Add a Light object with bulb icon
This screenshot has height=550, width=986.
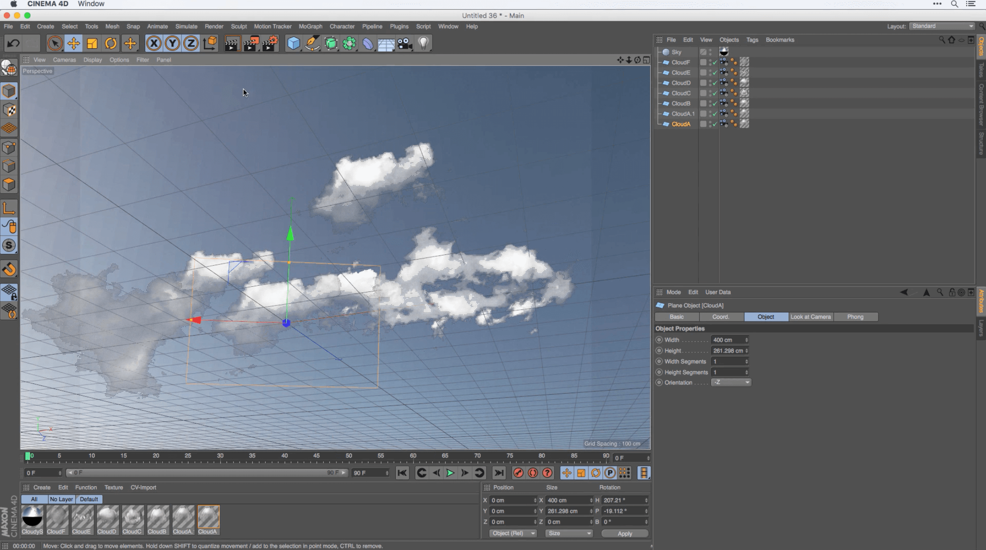[x=423, y=44]
